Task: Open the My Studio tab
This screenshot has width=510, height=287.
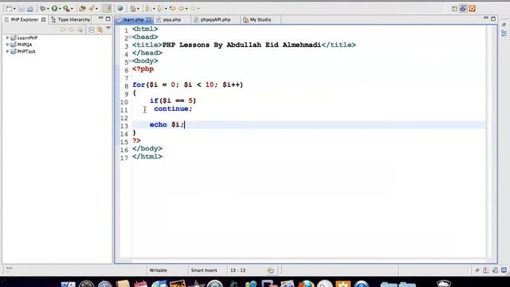Action: (x=261, y=20)
